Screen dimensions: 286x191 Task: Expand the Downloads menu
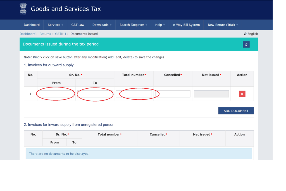pos(102,25)
